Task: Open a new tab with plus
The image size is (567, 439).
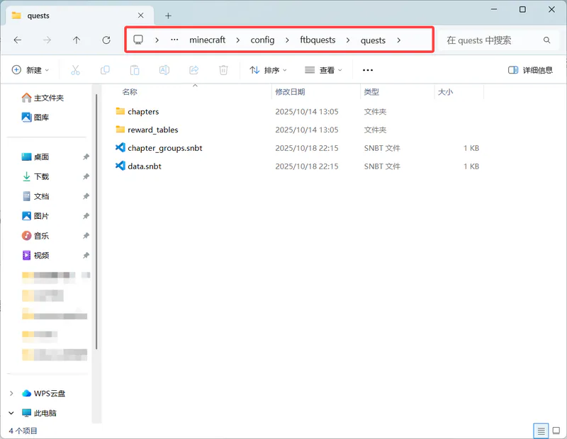Action: (x=168, y=16)
